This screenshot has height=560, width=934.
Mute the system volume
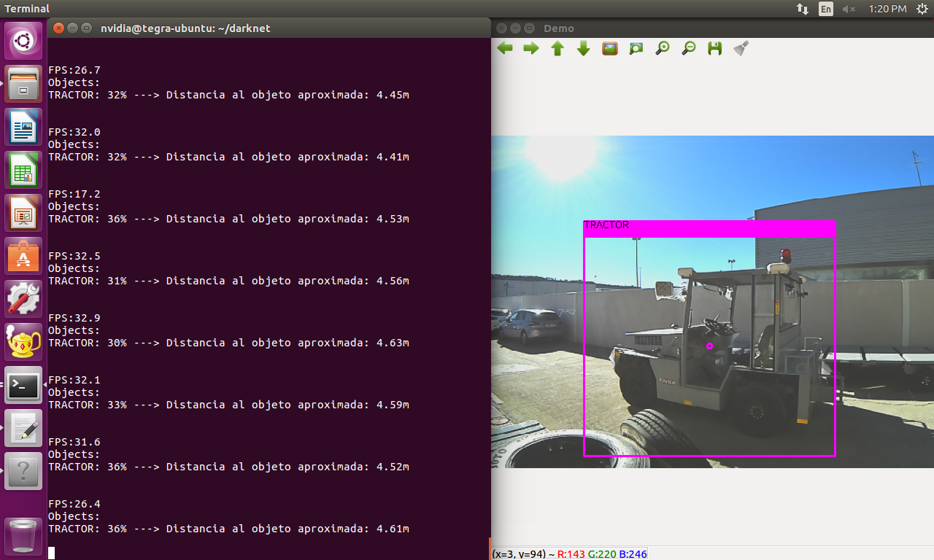849,9
